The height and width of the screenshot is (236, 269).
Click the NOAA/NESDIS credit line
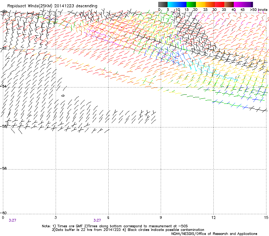click(x=214, y=234)
